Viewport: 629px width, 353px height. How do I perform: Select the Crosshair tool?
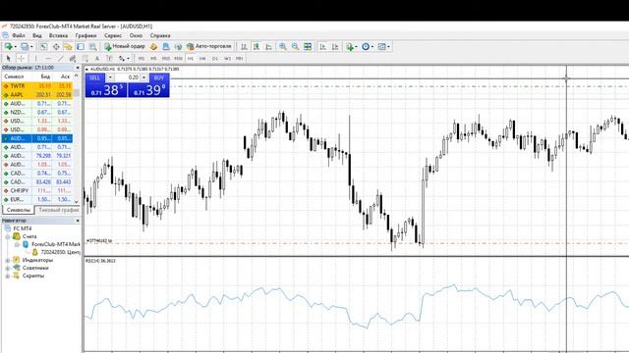(x=21, y=59)
